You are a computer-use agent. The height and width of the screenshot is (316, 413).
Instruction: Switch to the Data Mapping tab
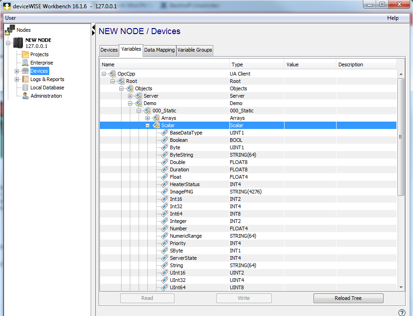(x=159, y=50)
